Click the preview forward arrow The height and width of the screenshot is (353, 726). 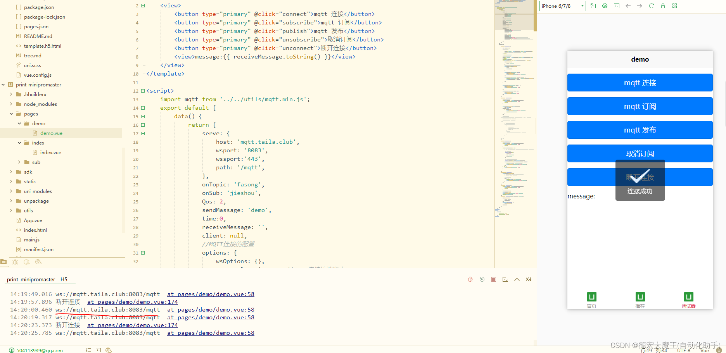640,6
